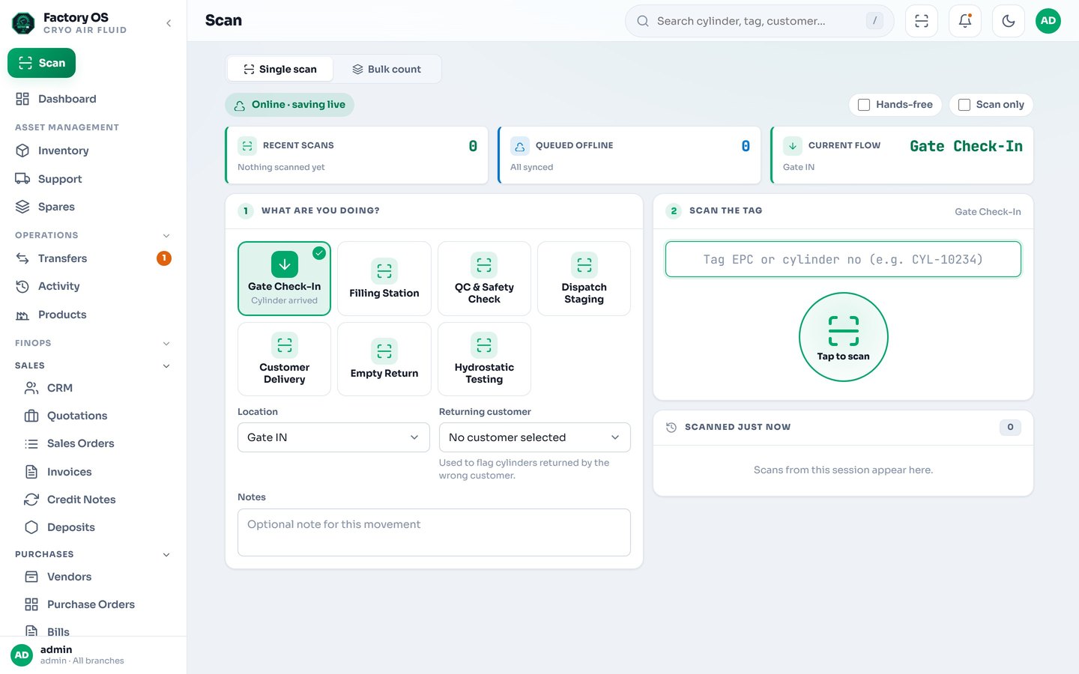The height and width of the screenshot is (674, 1079).
Task: Select the QC & Safety Check flow
Action: (x=484, y=279)
